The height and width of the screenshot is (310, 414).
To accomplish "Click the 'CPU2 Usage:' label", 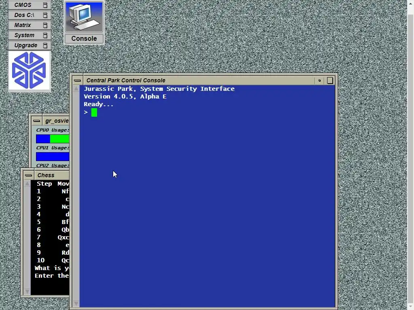I will click(53, 165).
